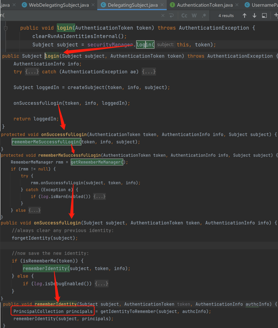This screenshot has height=328, width=278.
Task: Click the previous occurrence up arrow
Action: coord(244,16)
